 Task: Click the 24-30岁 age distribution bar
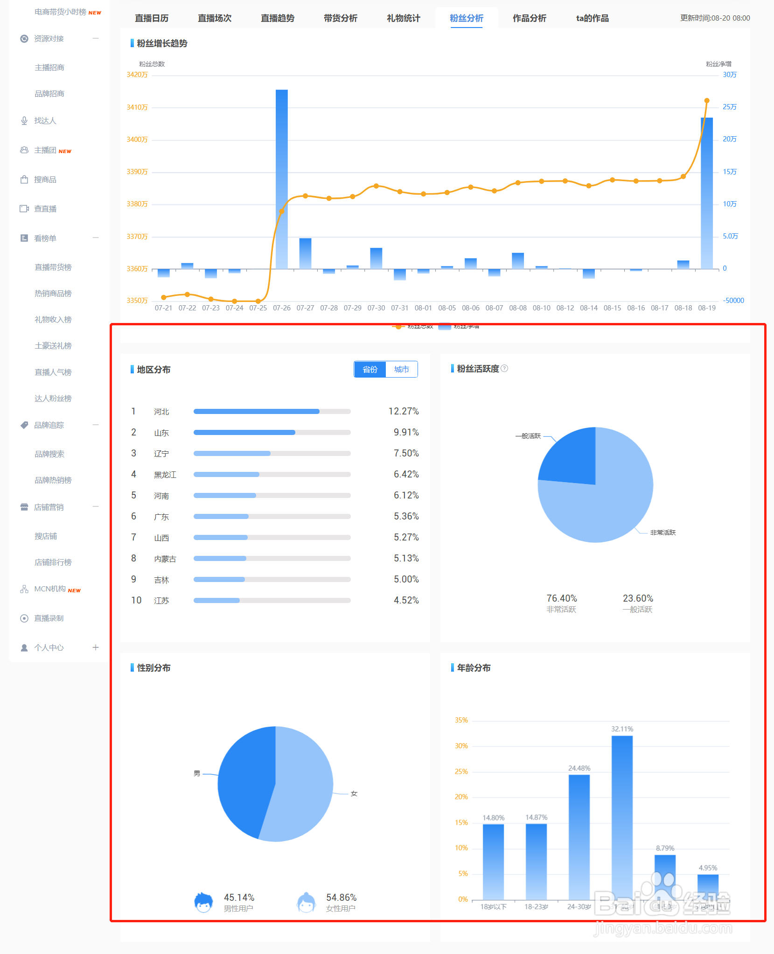579,837
